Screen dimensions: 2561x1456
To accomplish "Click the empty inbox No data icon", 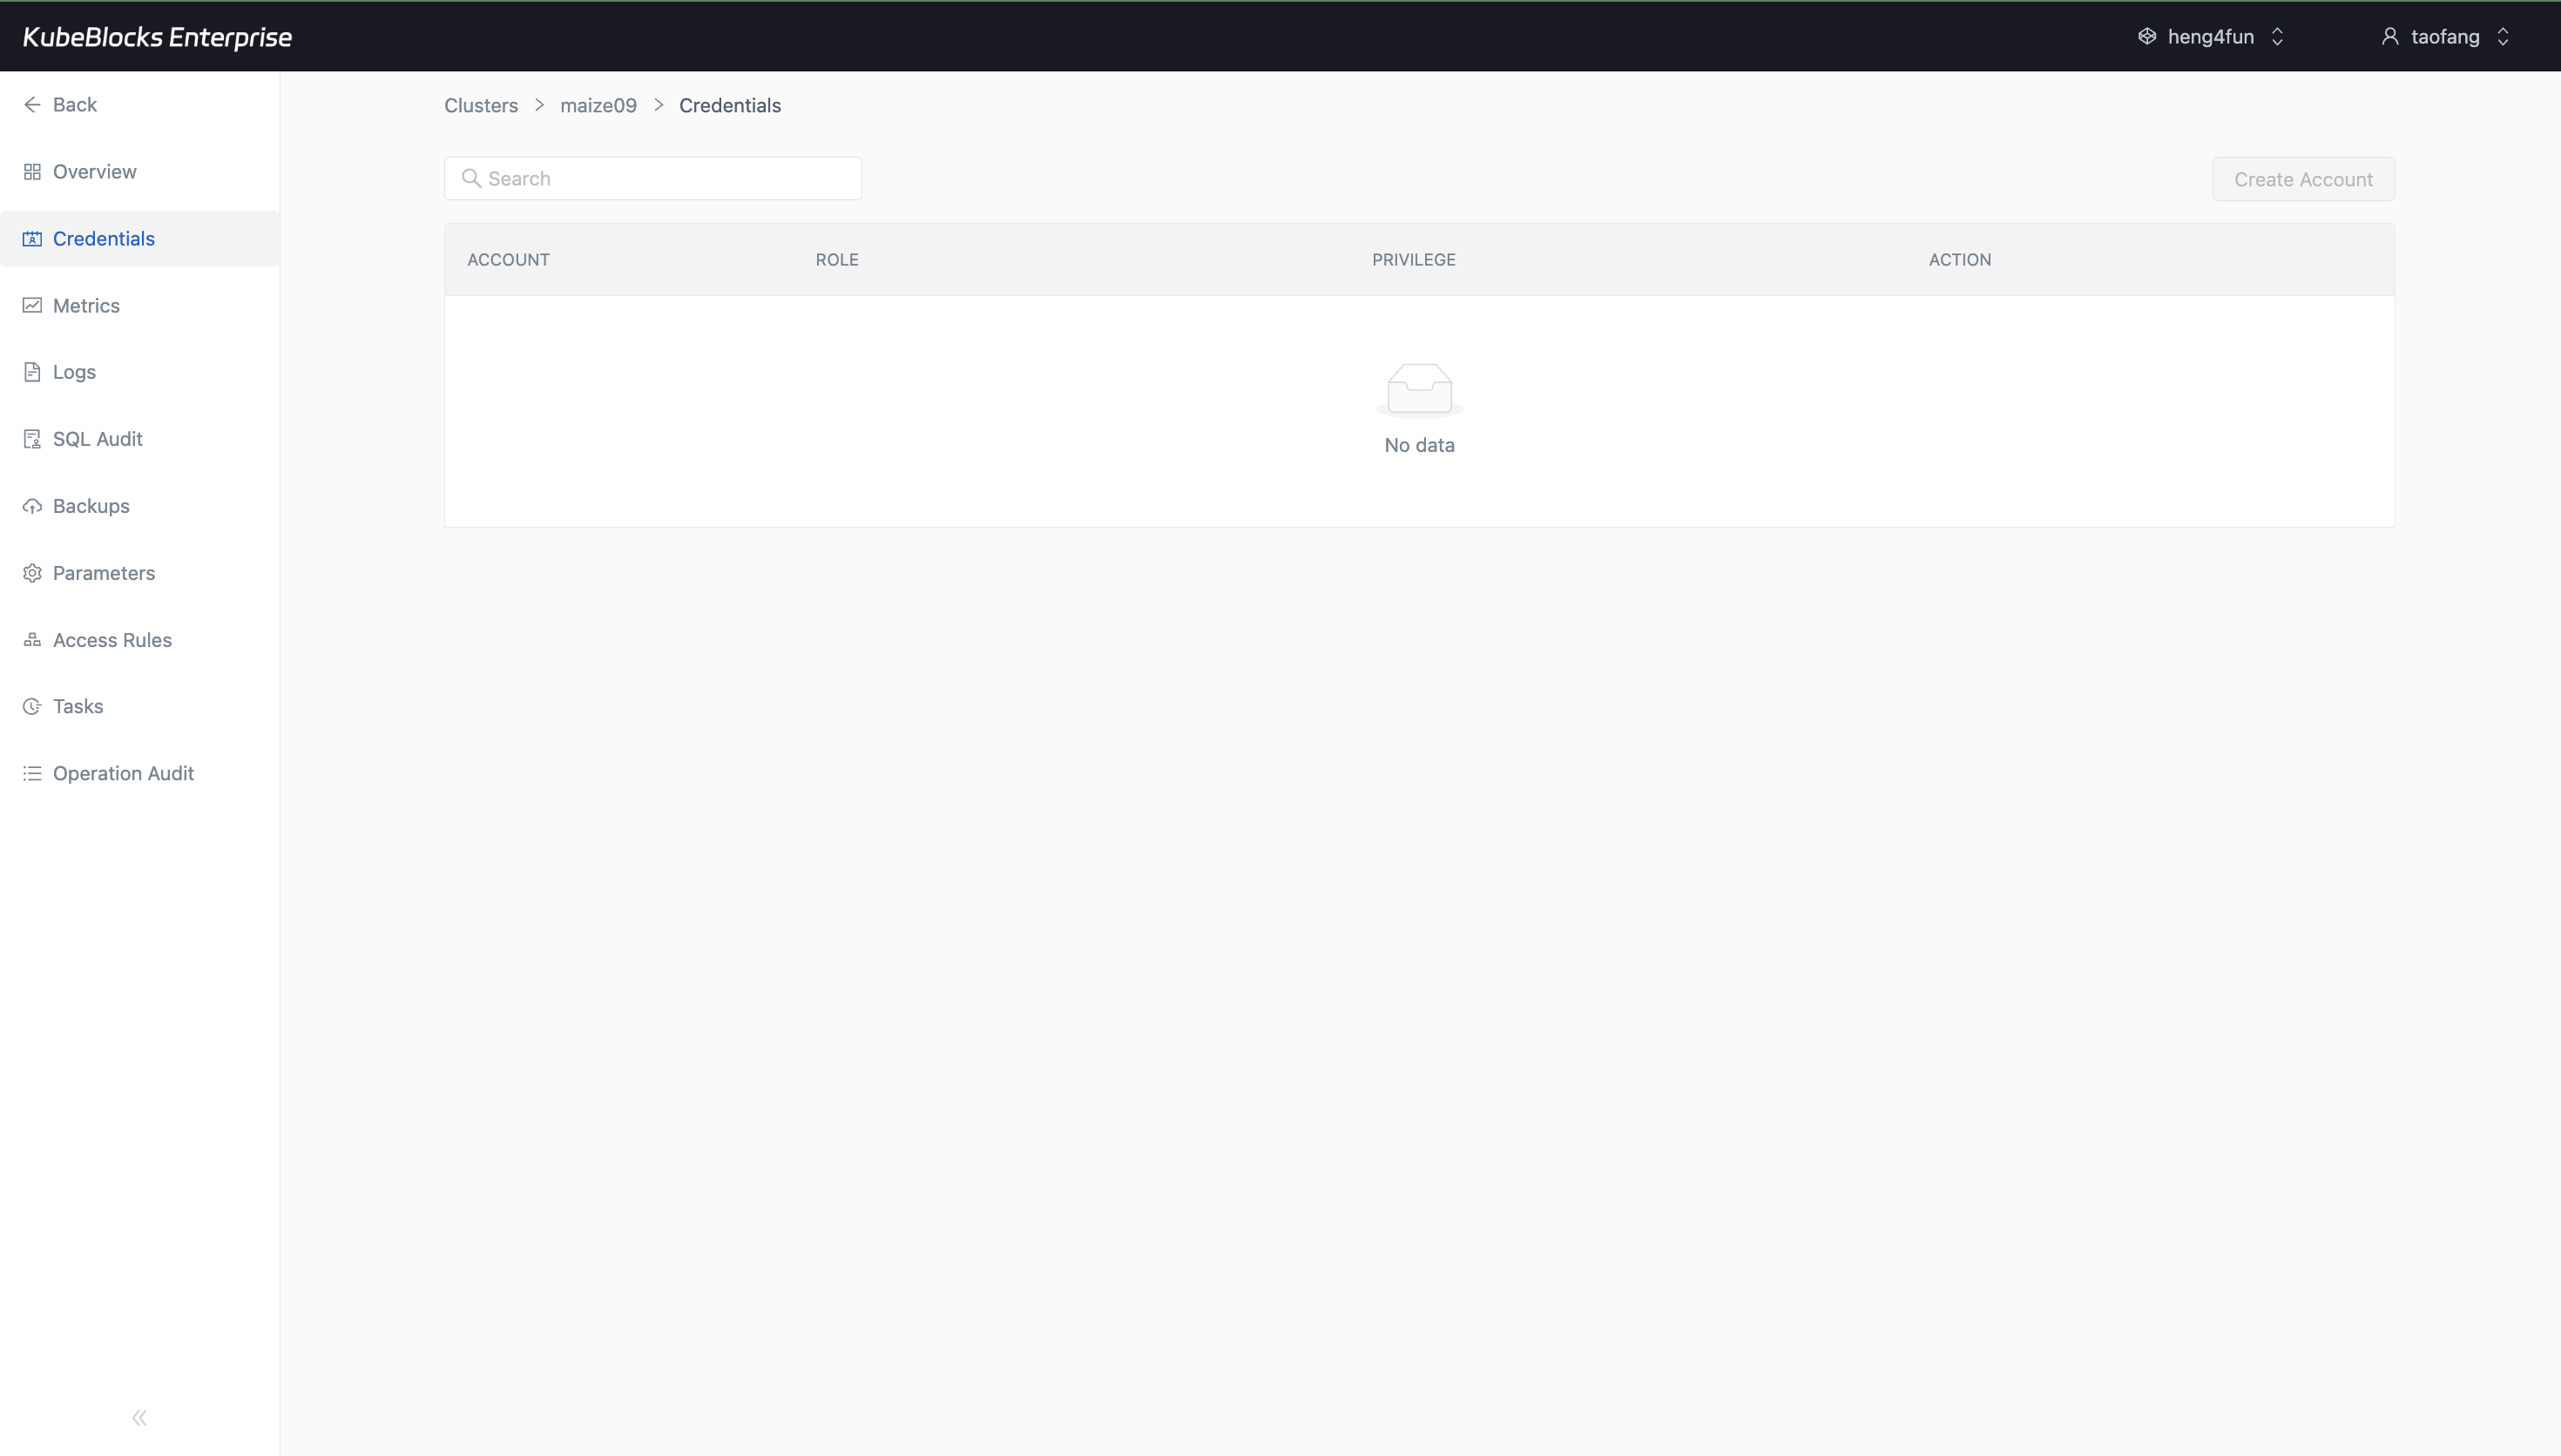I will (1420, 389).
